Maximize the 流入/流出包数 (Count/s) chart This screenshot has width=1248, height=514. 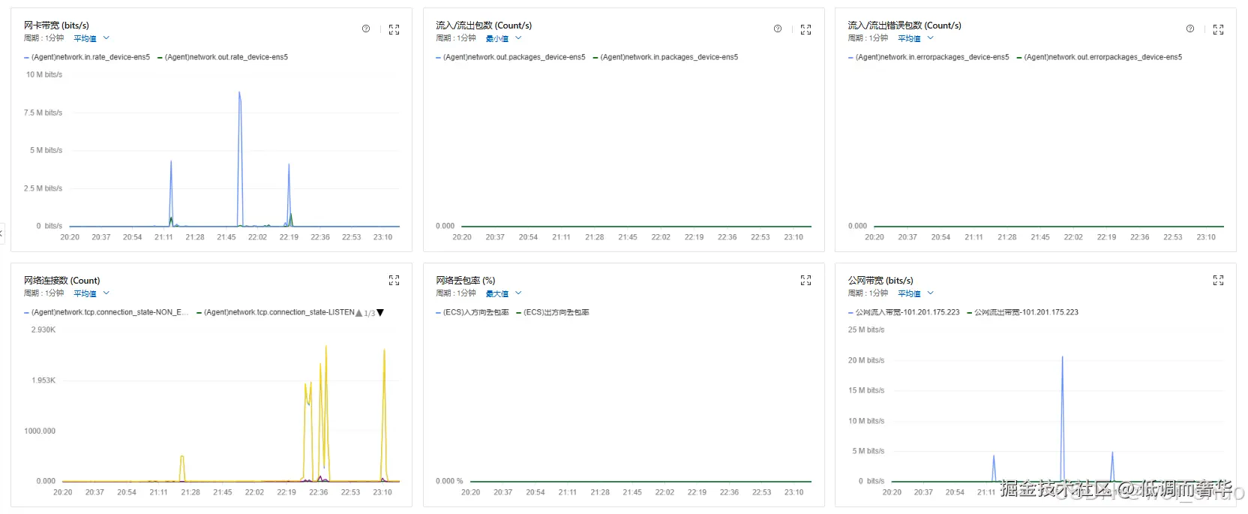[x=806, y=29]
